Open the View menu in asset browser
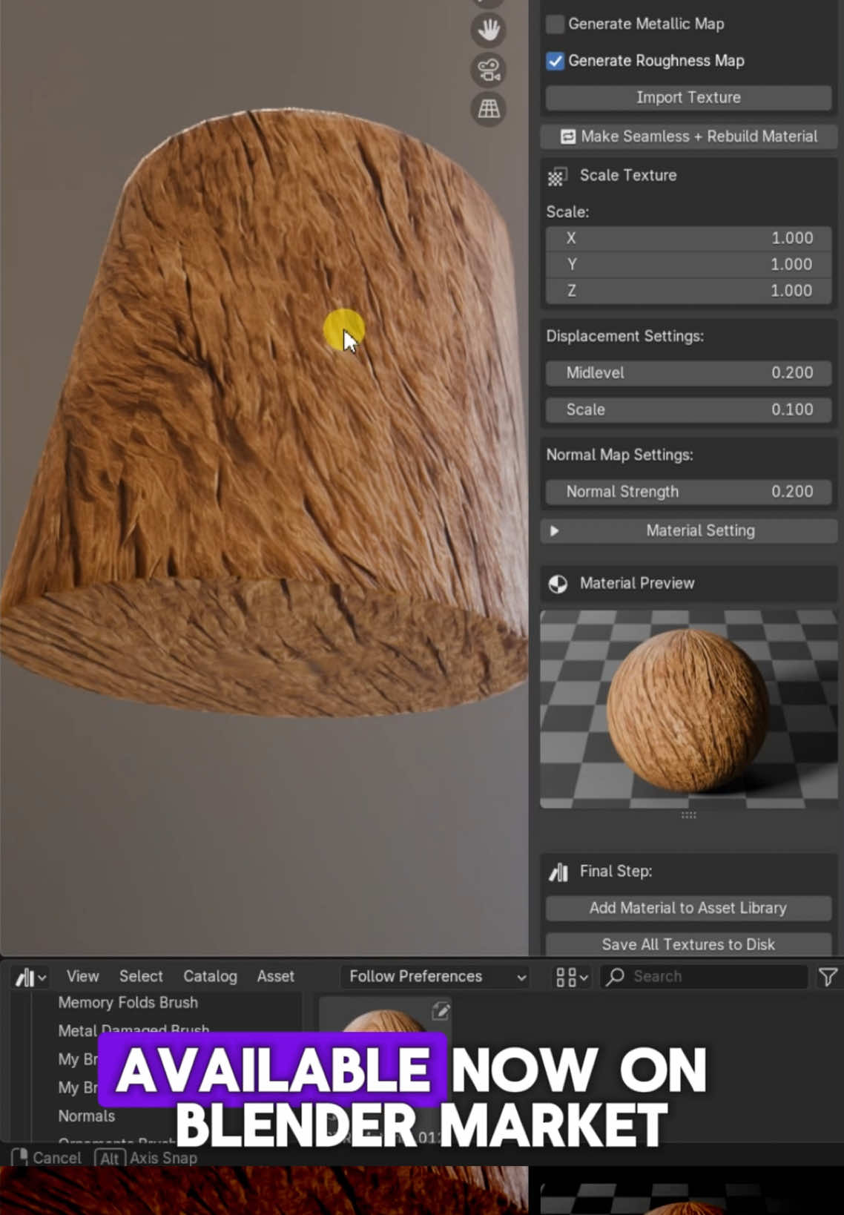 point(82,977)
